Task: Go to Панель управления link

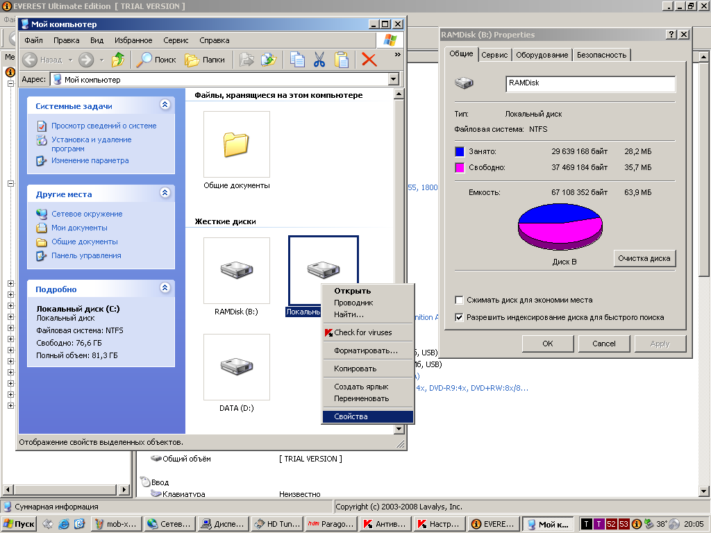Action: [x=86, y=255]
